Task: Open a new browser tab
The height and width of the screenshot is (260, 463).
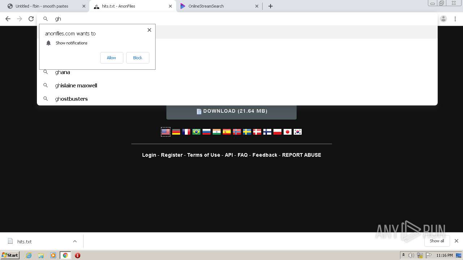Action: (270, 6)
